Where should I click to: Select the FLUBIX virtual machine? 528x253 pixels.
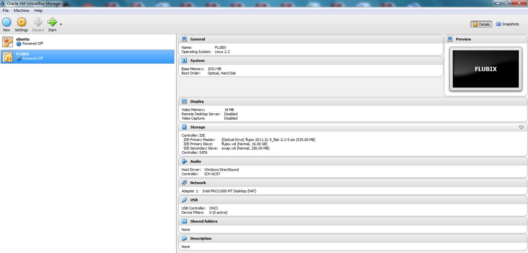click(88, 56)
